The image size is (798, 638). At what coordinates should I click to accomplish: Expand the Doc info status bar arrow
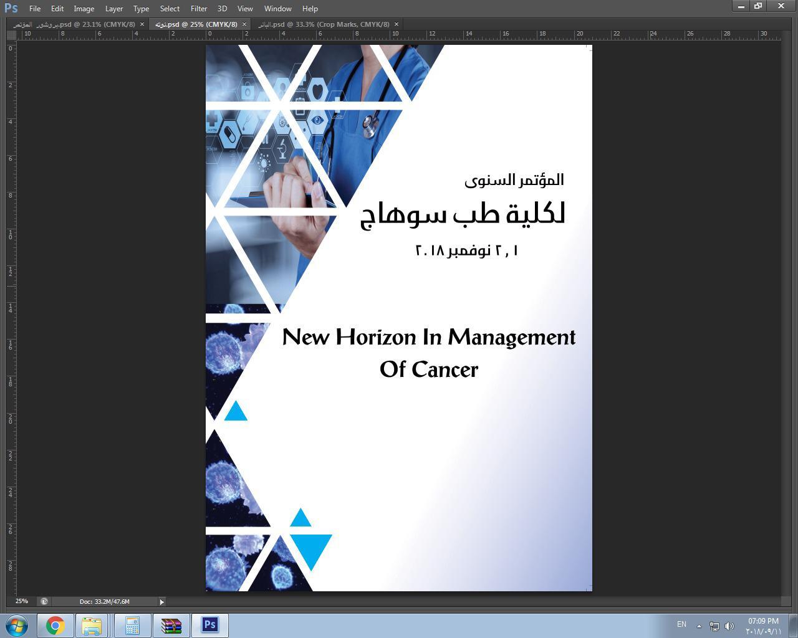click(x=161, y=601)
